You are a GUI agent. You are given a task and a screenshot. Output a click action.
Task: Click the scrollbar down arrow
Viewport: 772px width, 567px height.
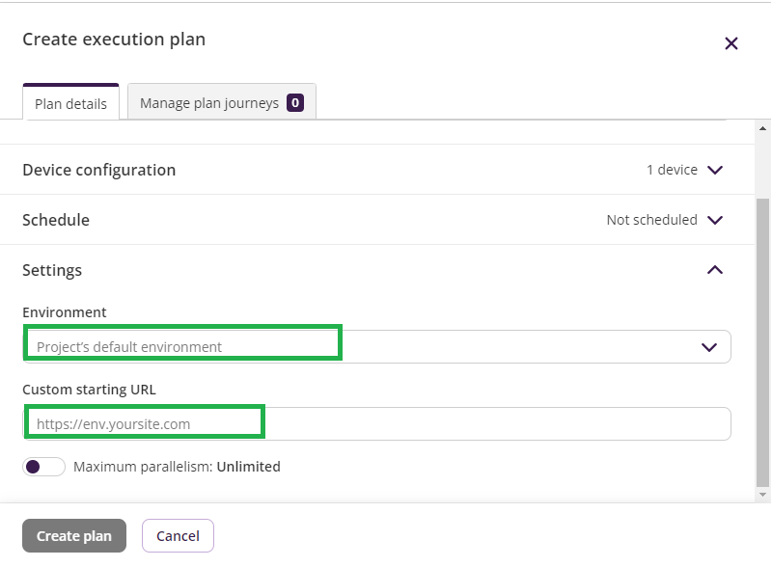tap(762, 495)
